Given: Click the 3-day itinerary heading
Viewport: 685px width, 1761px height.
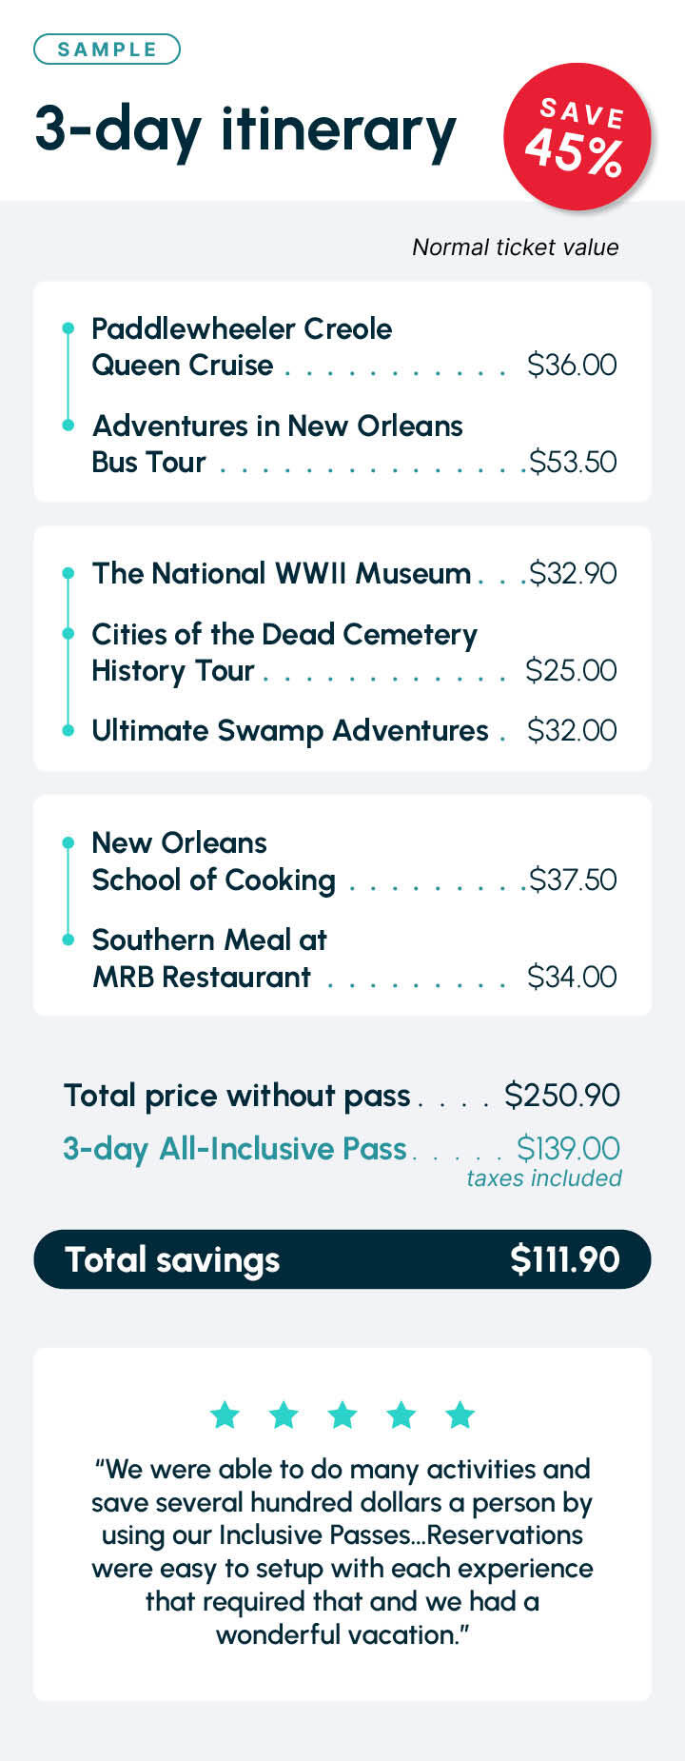Looking at the screenshot, I should pyautogui.click(x=245, y=131).
